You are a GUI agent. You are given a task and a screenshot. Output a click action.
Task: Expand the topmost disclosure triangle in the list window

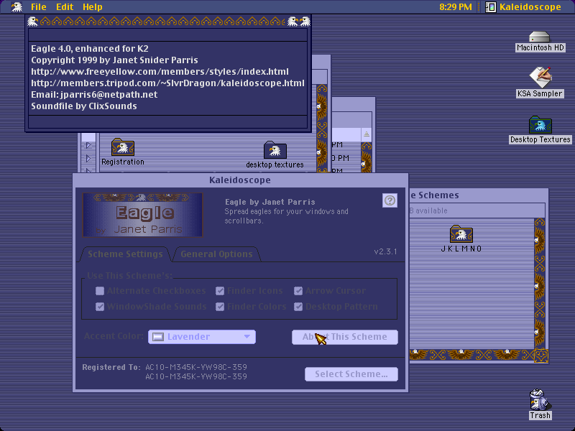[88, 145]
